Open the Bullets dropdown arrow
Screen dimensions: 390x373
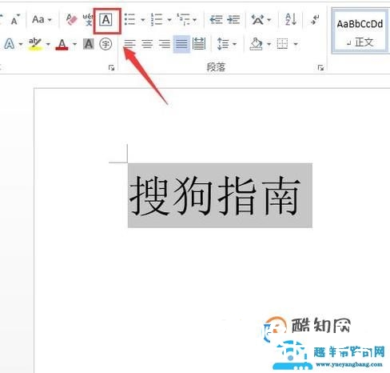pos(142,20)
